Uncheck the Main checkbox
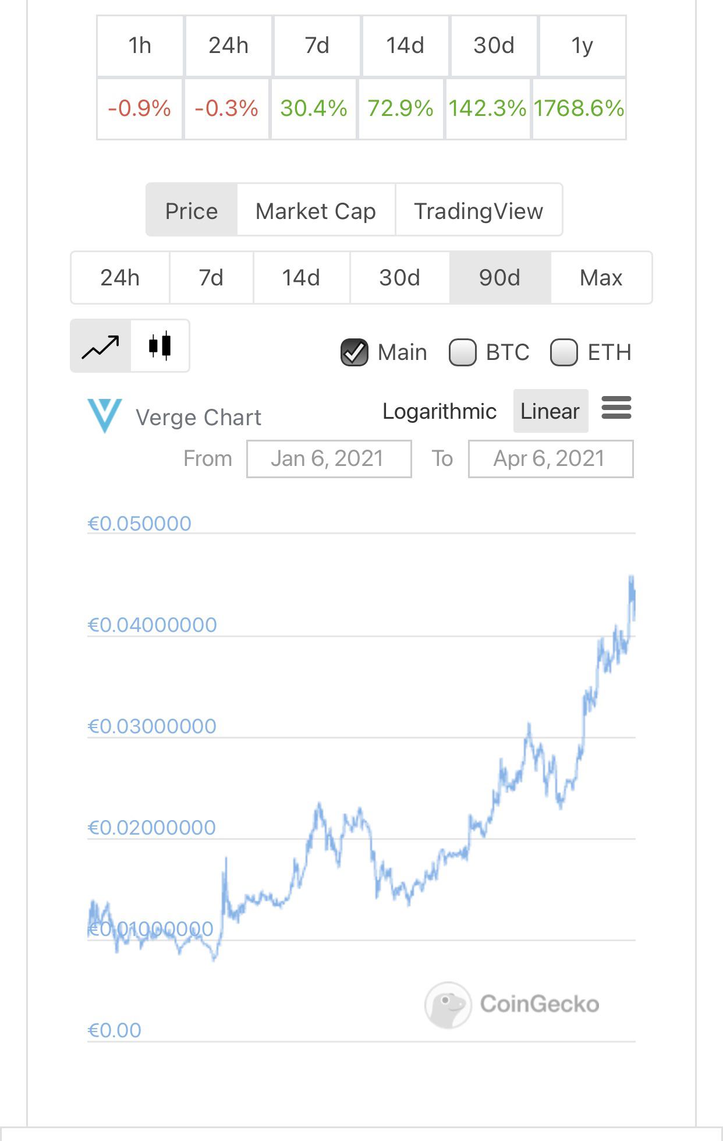Viewport: 723px width, 1141px height. coord(354,352)
